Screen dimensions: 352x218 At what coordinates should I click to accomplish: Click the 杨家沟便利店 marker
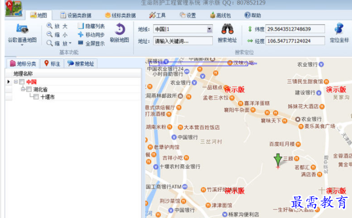click(225, 214)
